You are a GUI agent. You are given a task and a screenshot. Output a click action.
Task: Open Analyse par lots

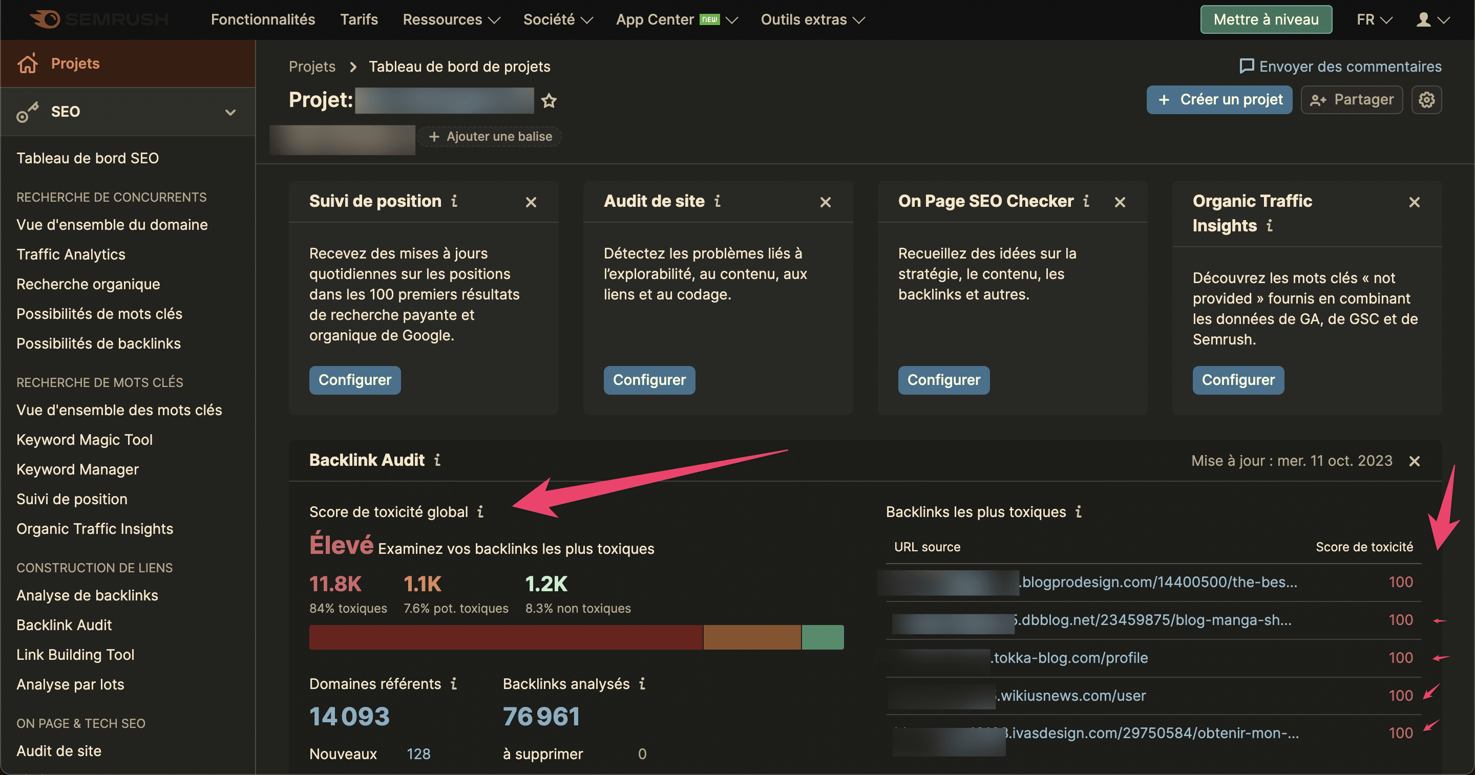71,684
